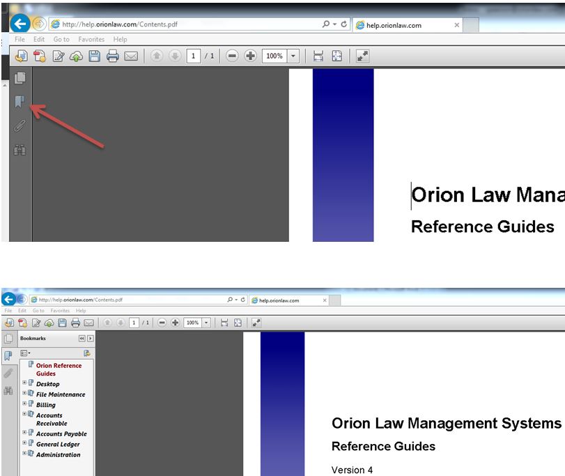Open zoom percentage dropdown in the collapsed-pane window

click(293, 56)
